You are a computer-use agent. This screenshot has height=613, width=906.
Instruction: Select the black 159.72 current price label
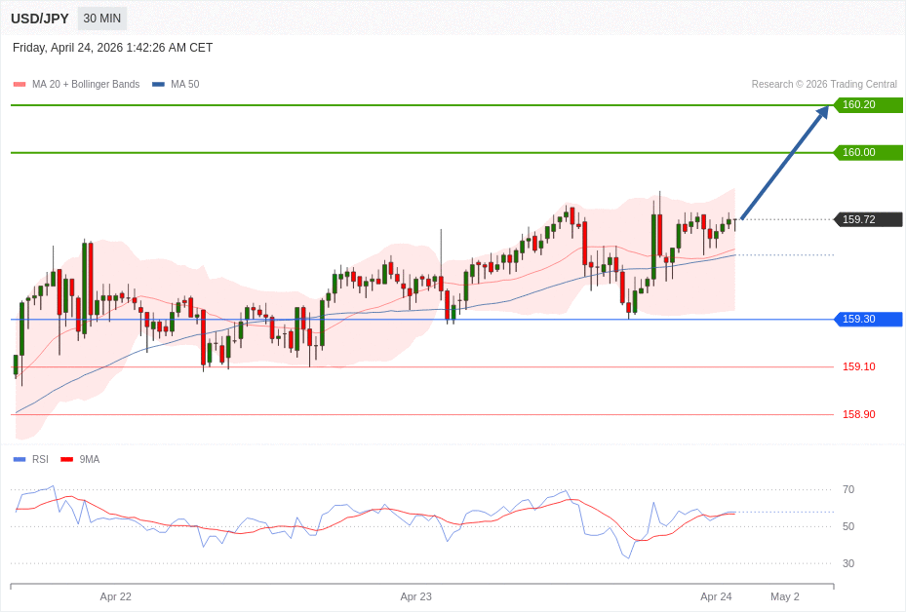867,219
